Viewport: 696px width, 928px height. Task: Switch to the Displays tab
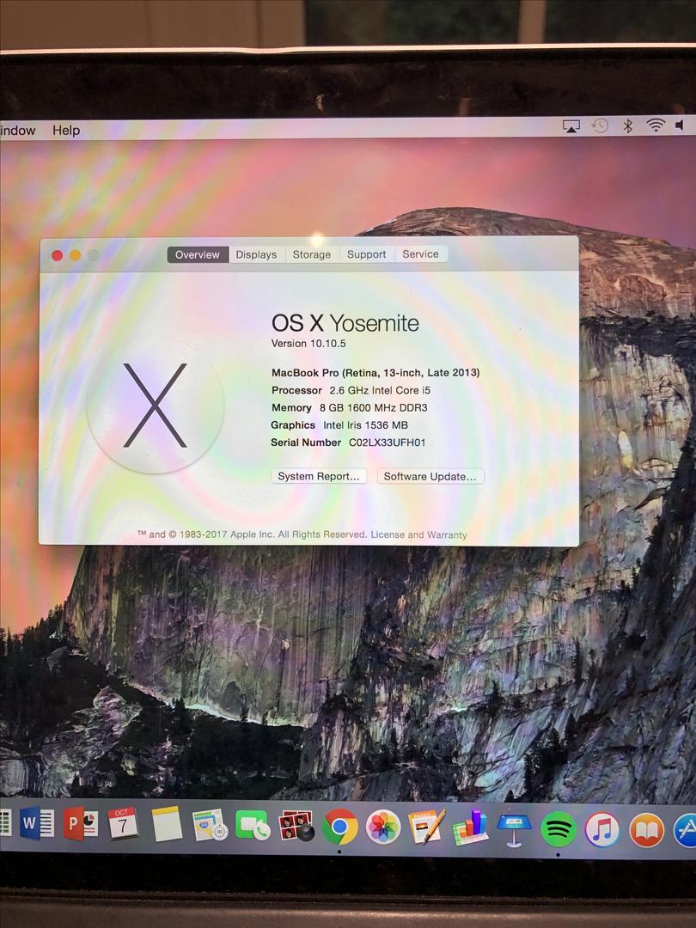[256, 254]
